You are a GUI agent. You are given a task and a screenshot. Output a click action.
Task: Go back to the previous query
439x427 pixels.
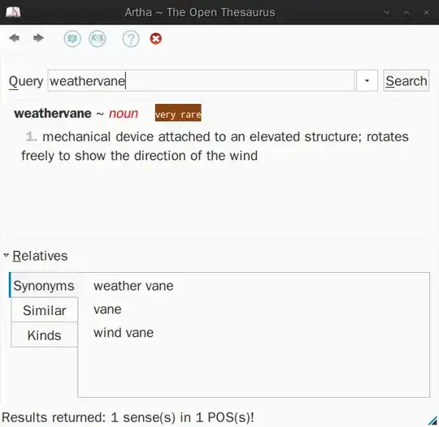click(14, 38)
